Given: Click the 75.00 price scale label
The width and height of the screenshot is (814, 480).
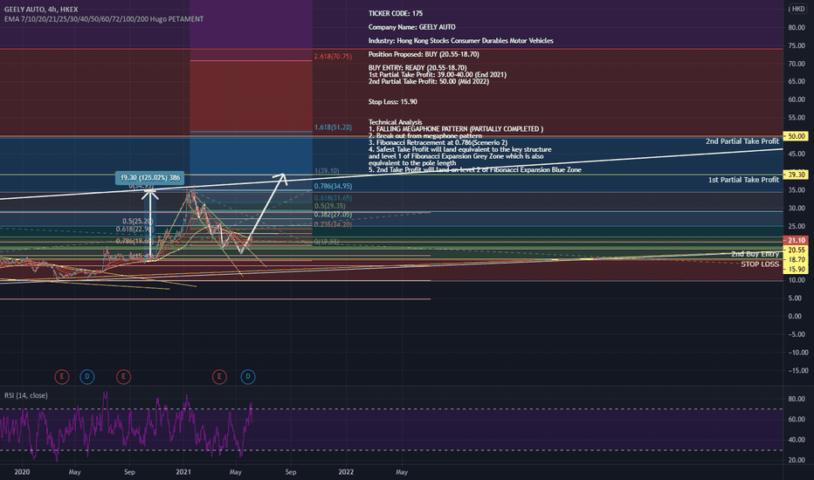Looking at the screenshot, I should coord(797,45).
